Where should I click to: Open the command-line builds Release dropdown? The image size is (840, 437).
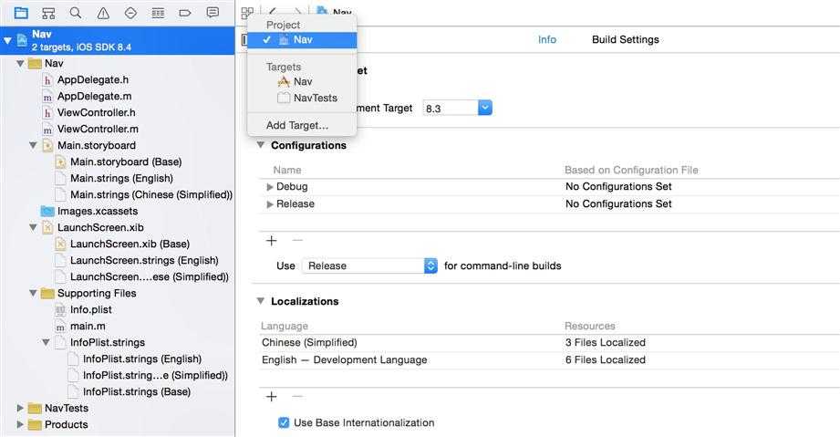[369, 266]
